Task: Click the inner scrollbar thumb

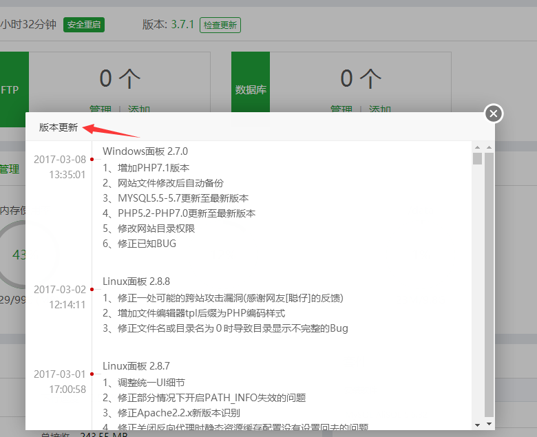Action: tap(477, 159)
